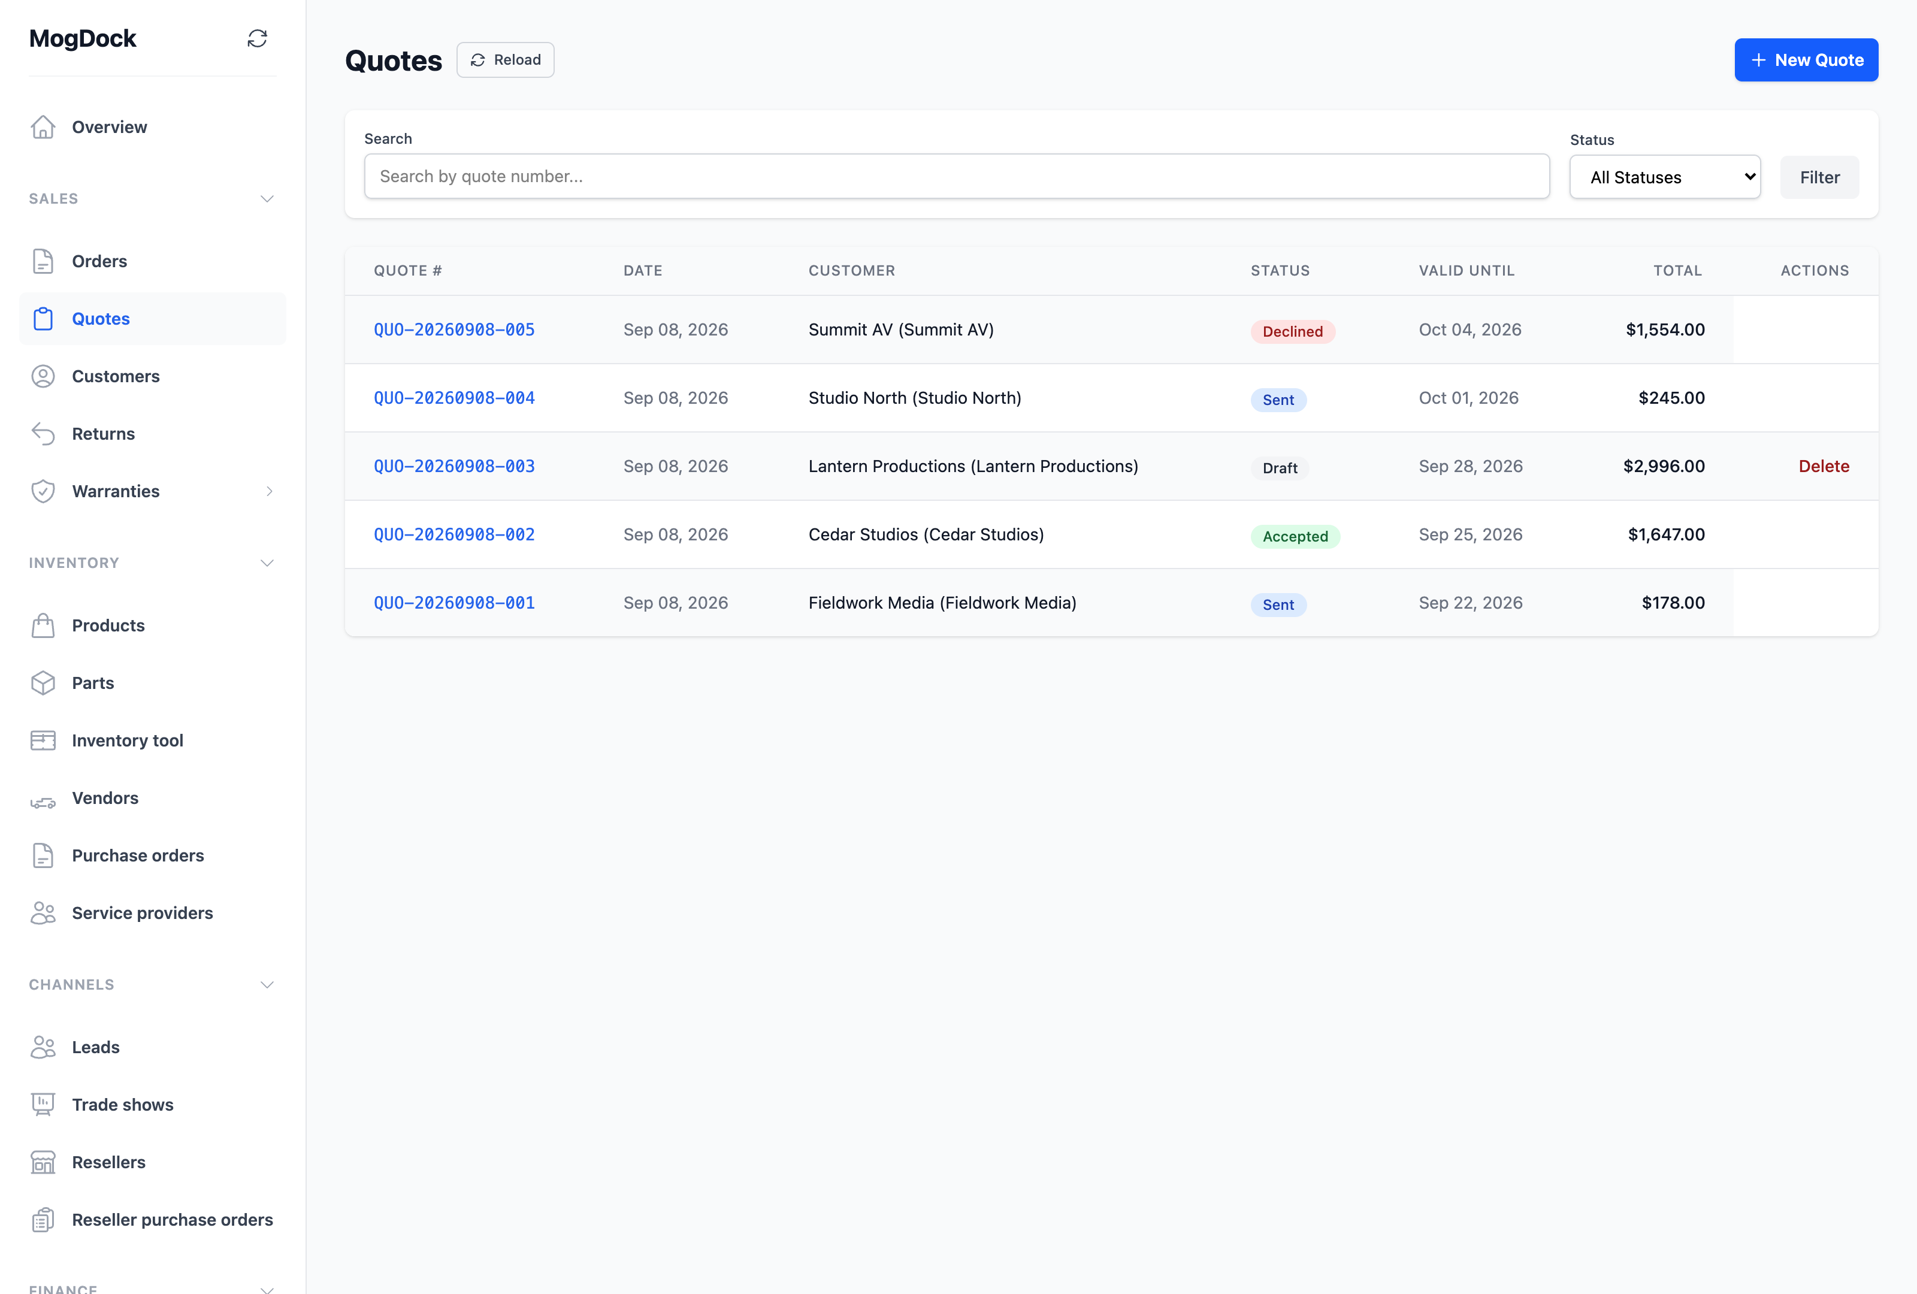The height and width of the screenshot is (1294, 1917).
Task: Open quote QUO-20260908-004
Action: point(453,398)
